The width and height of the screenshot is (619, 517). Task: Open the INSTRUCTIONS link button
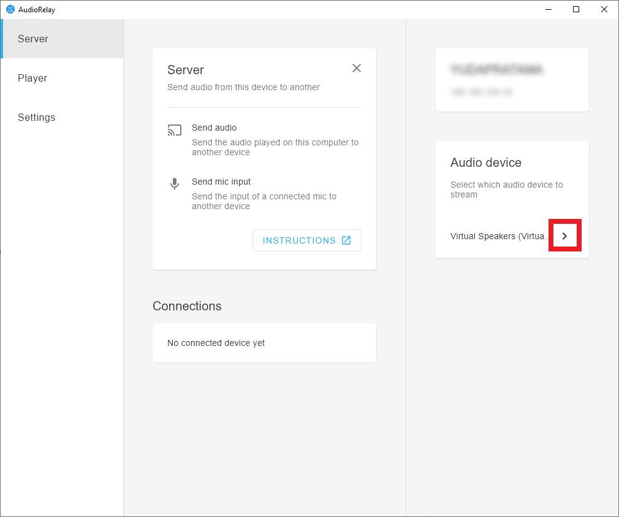(x=306, y=240)
